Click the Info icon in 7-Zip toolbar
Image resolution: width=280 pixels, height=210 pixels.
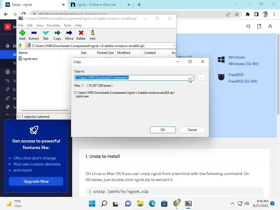(x=92, y=35)
